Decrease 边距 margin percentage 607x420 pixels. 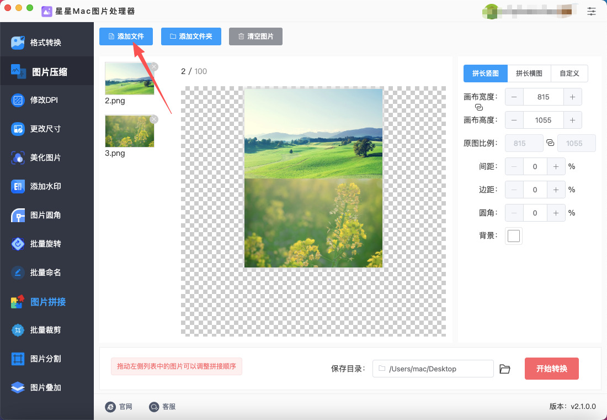514,190
